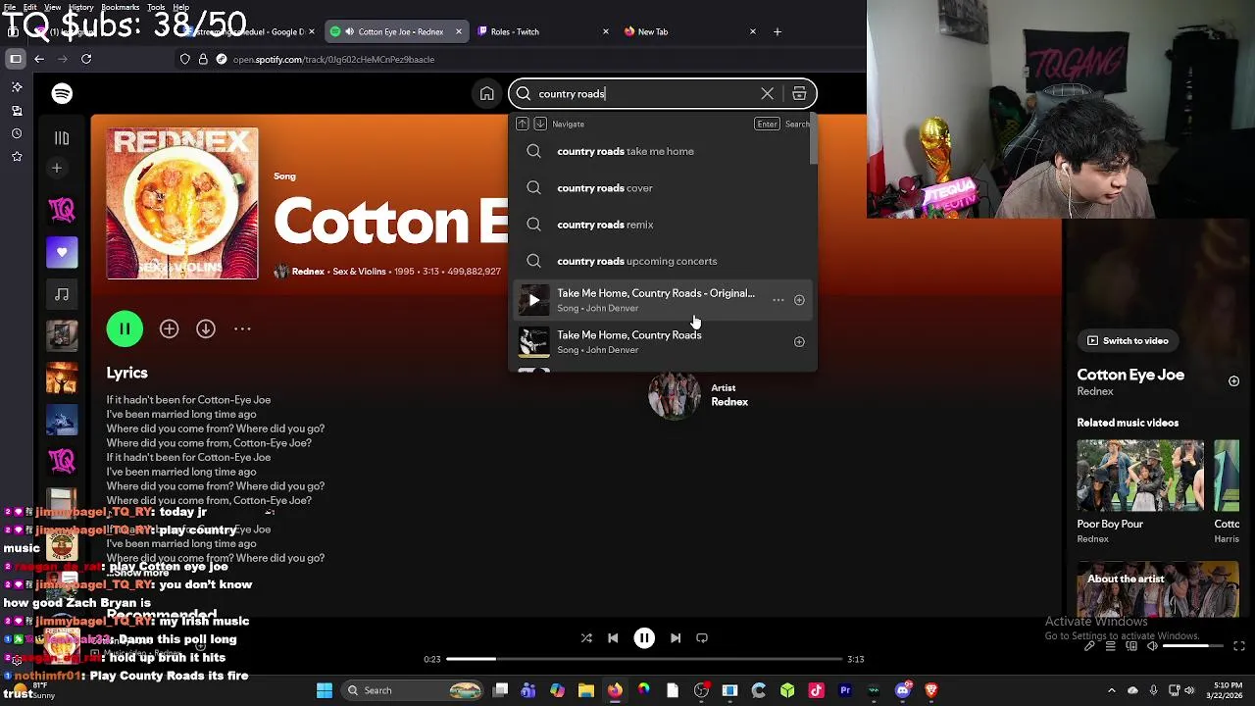Open the History menu
The height and width of the screenshot is (706, 1255).
coord(81,7)
